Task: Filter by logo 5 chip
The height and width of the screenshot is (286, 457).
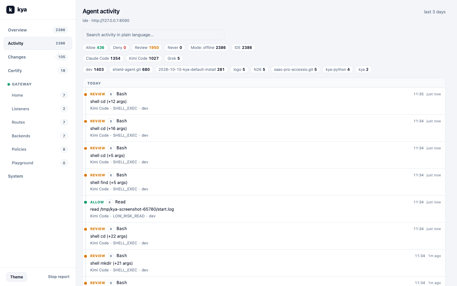Action: click(239, 70)
